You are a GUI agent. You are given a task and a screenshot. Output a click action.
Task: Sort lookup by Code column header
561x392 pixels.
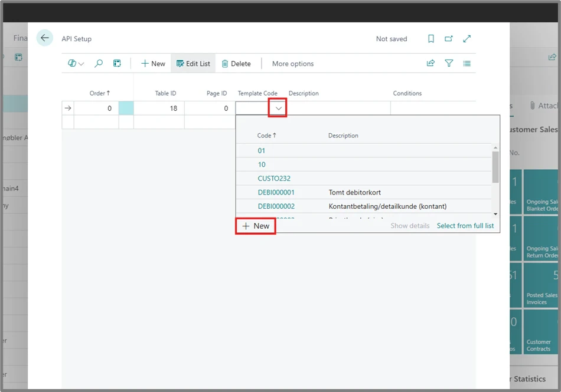coord(266,136)
